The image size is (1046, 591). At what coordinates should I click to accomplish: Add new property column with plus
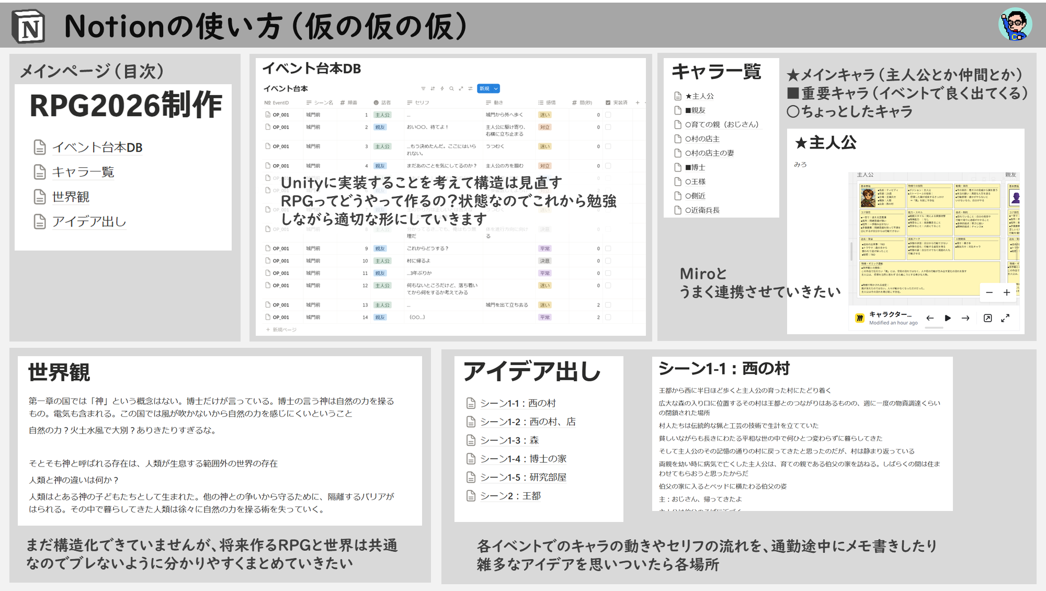coord(638,103)
